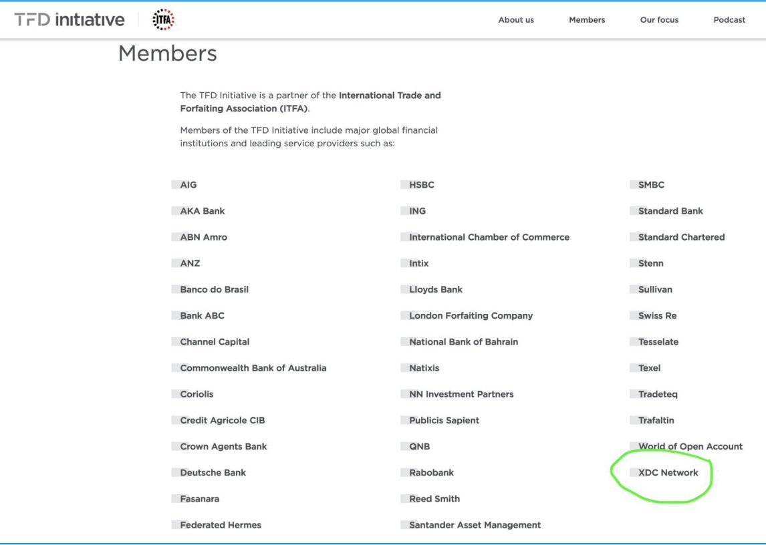The image size is (766, 545).
Task: Click ING in the members list
Action: tap(418, 211)
